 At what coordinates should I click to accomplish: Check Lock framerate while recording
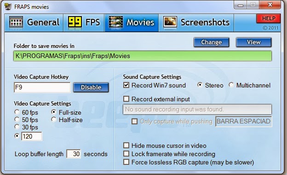[x=126, y=154]
